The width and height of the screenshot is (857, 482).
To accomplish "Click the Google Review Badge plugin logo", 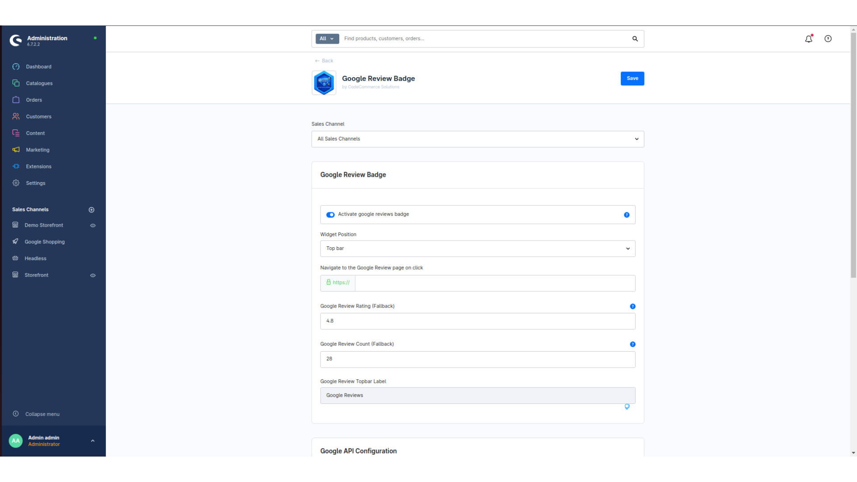I will coord(324,83).
